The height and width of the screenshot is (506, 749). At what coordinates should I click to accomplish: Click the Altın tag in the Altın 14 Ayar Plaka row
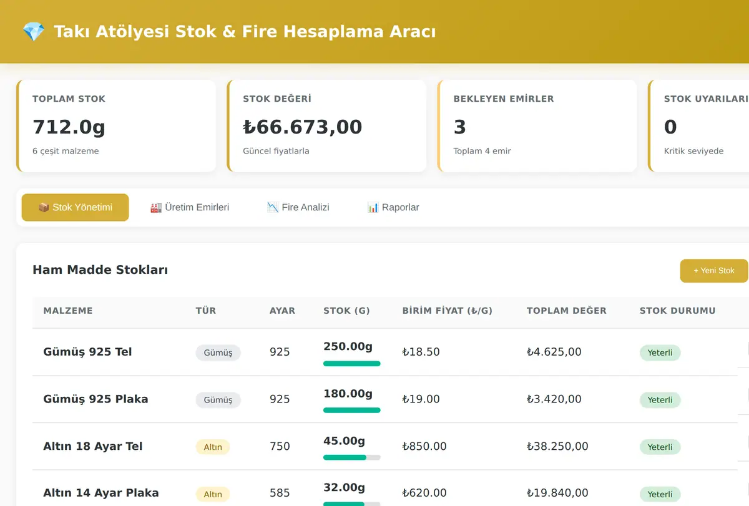click(x=213, y=494)
